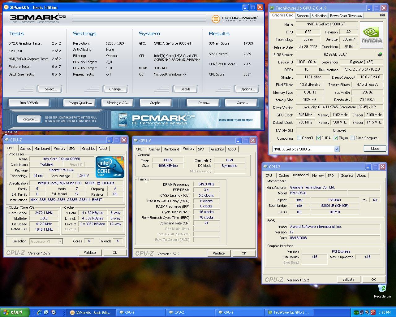Toggle the OpenCL checkbox in GPU-Z
The height and width of the screenshot is (317, 396).
pos(299,138)
